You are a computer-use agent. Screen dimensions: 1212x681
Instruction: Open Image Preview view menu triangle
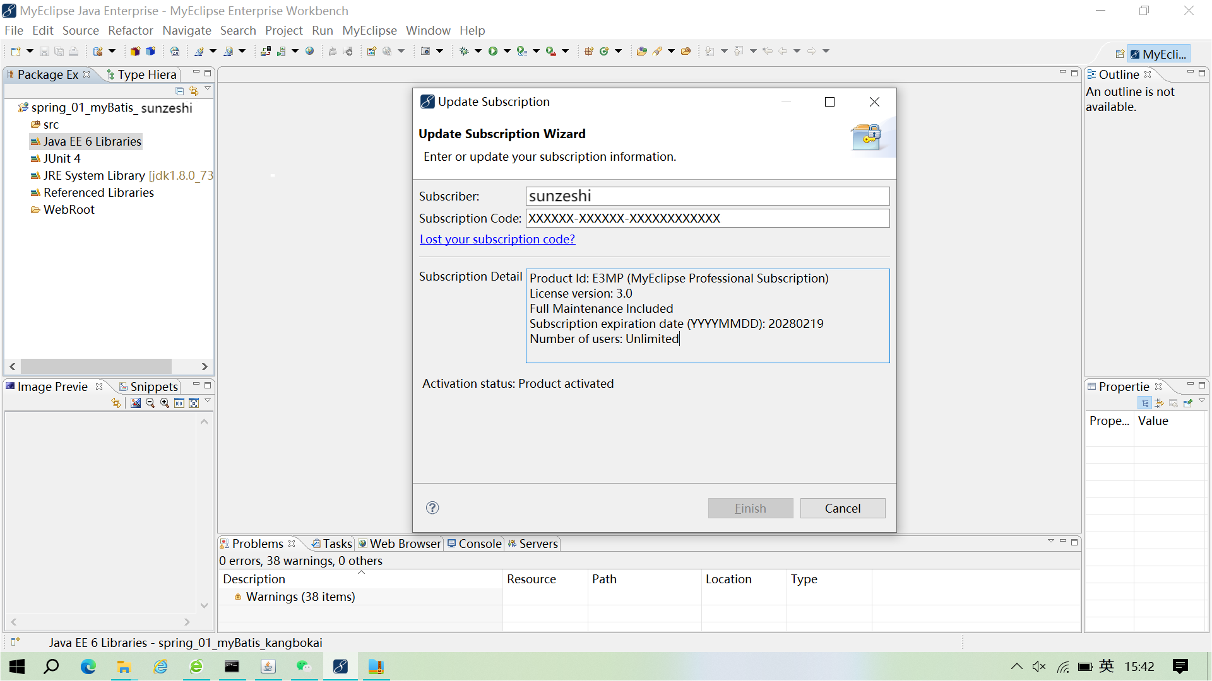tap(208, 401)
